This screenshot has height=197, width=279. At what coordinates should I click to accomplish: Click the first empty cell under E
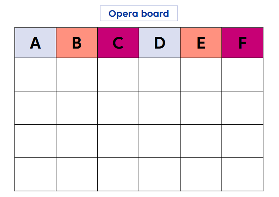pos(201,75)
